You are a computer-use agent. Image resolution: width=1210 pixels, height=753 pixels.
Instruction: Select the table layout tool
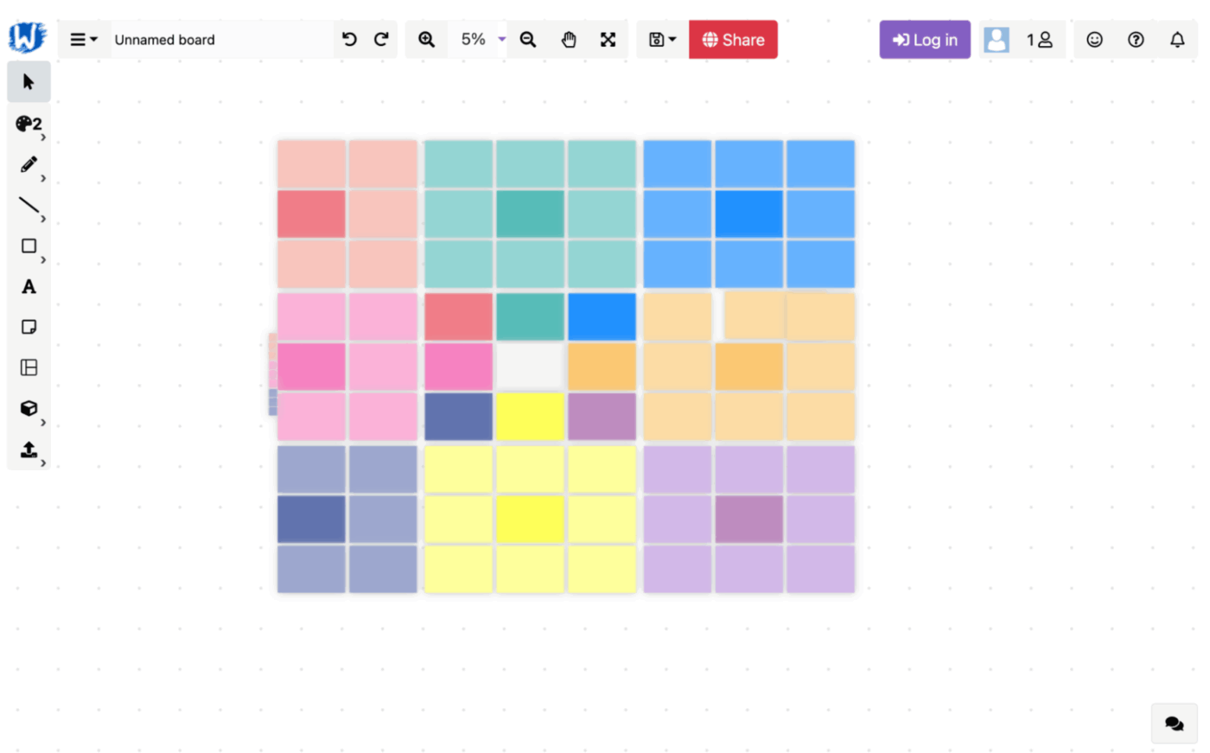pos(29,367)
